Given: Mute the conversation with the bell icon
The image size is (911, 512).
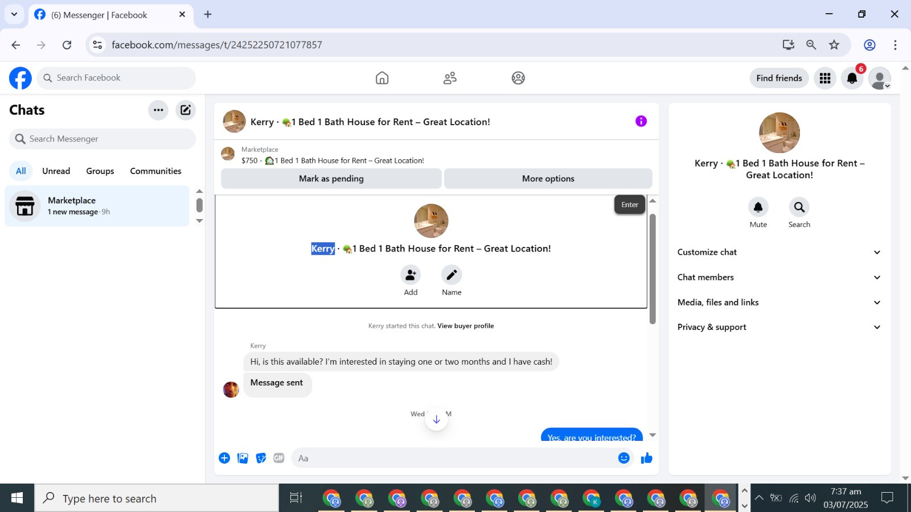Looking at the screenshot, I should coord(758,207).
